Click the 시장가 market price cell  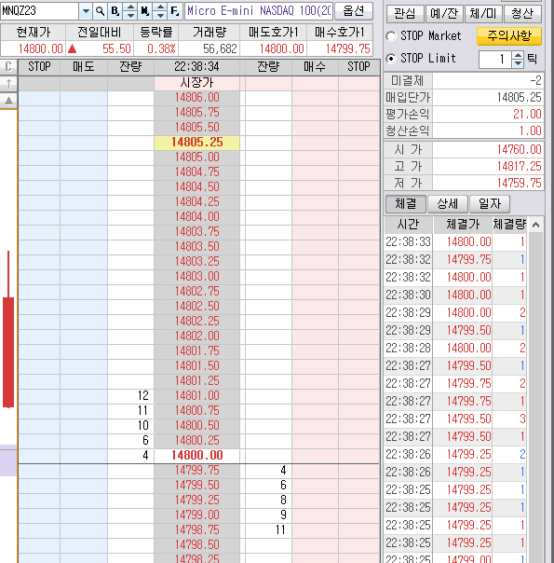(196, 83)
